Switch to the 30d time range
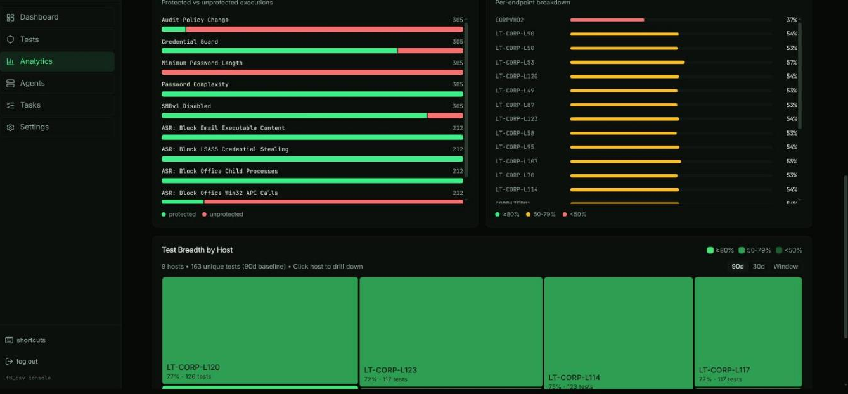Screen dimensions: 848x394 click(x=759, y=267)
